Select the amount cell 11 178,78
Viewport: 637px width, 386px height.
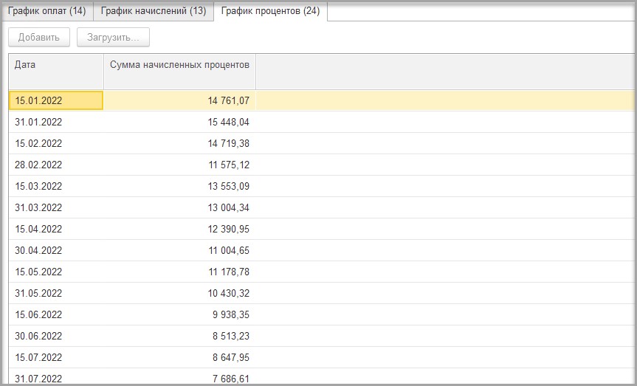coord(179,272)
